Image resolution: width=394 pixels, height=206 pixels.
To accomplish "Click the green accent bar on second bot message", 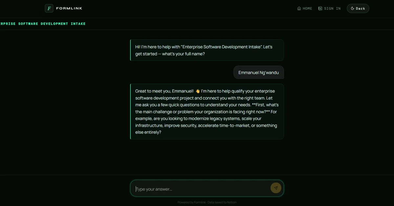I will tap(131, 111).
